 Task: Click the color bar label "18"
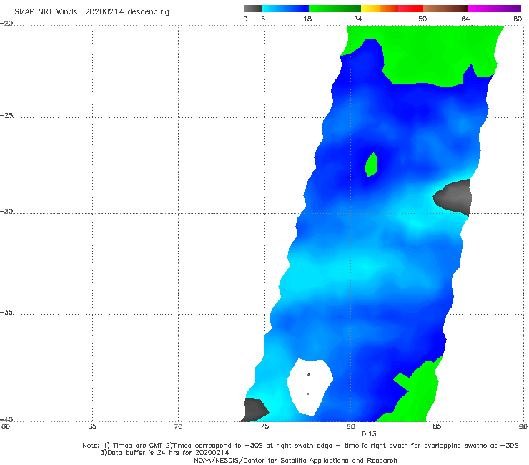(307, 19)
